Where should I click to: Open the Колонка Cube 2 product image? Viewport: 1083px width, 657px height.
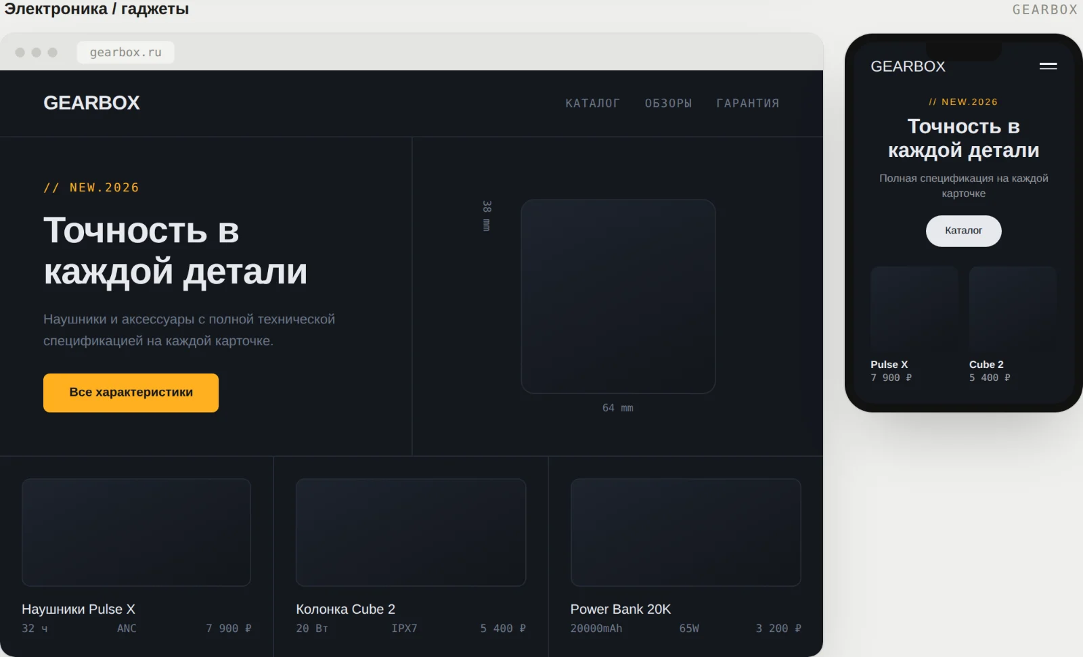coord(411,533)
